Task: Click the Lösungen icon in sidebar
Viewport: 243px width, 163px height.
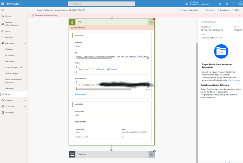Action: click(3, 112)
